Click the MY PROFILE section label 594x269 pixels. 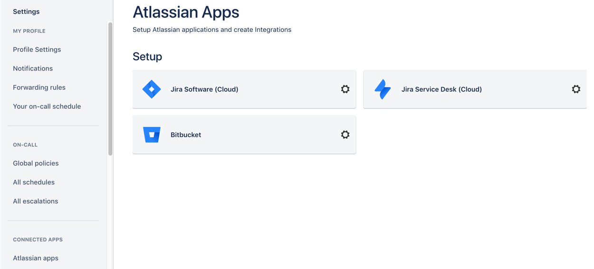(x=29, y=31)
